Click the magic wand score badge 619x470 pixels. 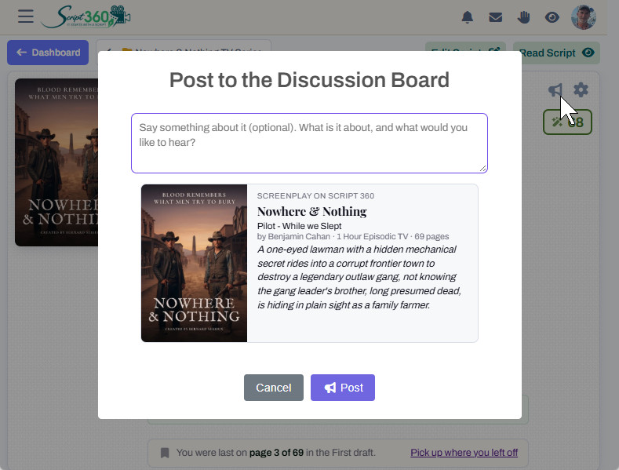pyautogui.click(x=567, y=122)
